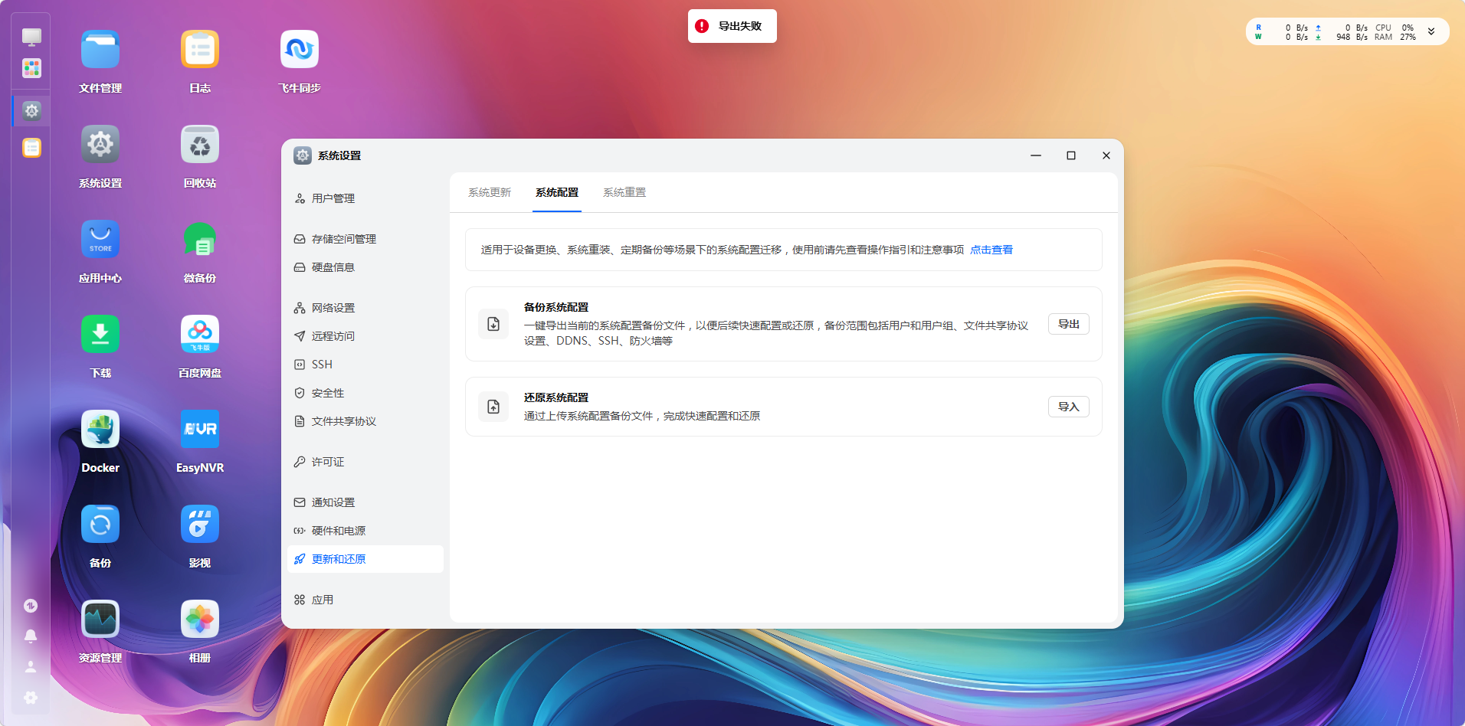Open the app grid launcher in dock

point(31,69)
